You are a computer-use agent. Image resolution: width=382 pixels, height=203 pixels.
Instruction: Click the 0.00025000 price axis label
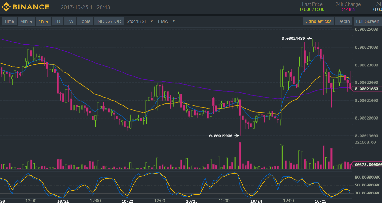(366, 29)
